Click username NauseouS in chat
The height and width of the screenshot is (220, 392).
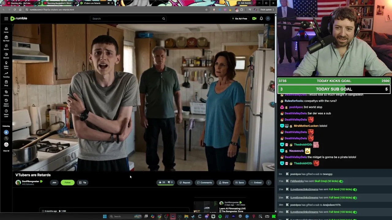296,151
